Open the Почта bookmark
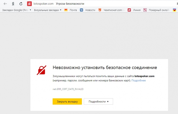 (73, 10)
